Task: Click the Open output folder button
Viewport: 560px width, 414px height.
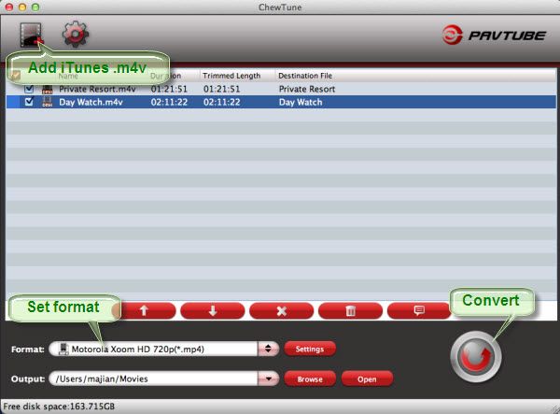Action: click(x=367, y=379)
